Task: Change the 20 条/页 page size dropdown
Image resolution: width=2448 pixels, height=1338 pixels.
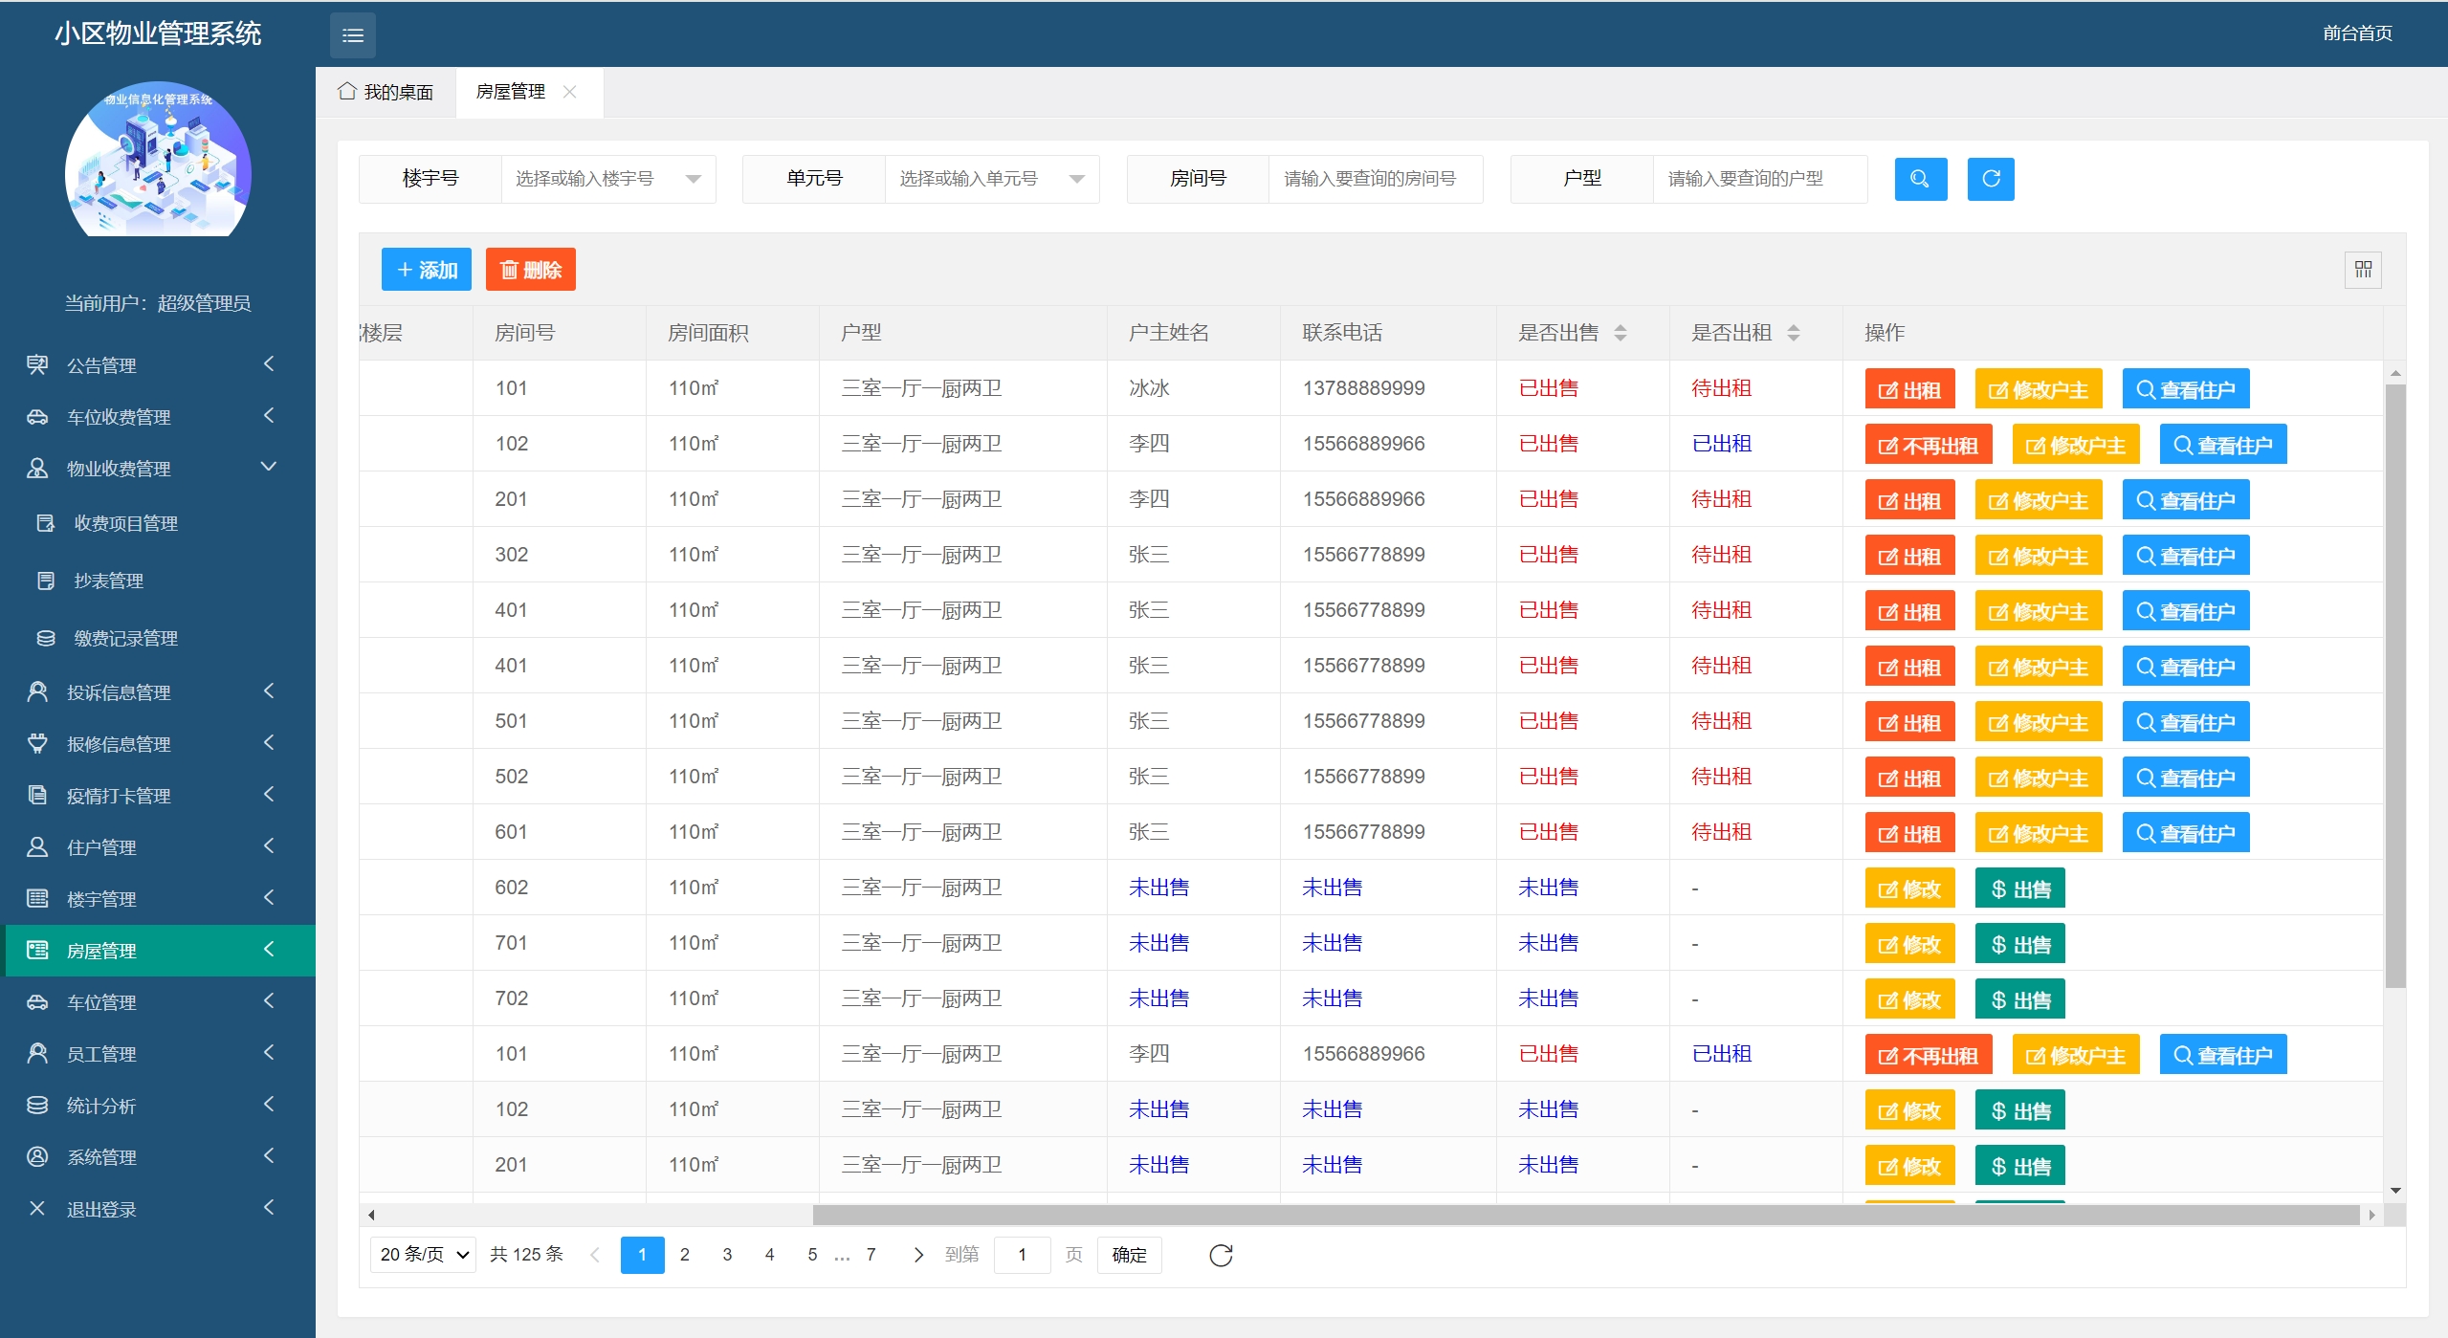Action: pos(423,1255)
